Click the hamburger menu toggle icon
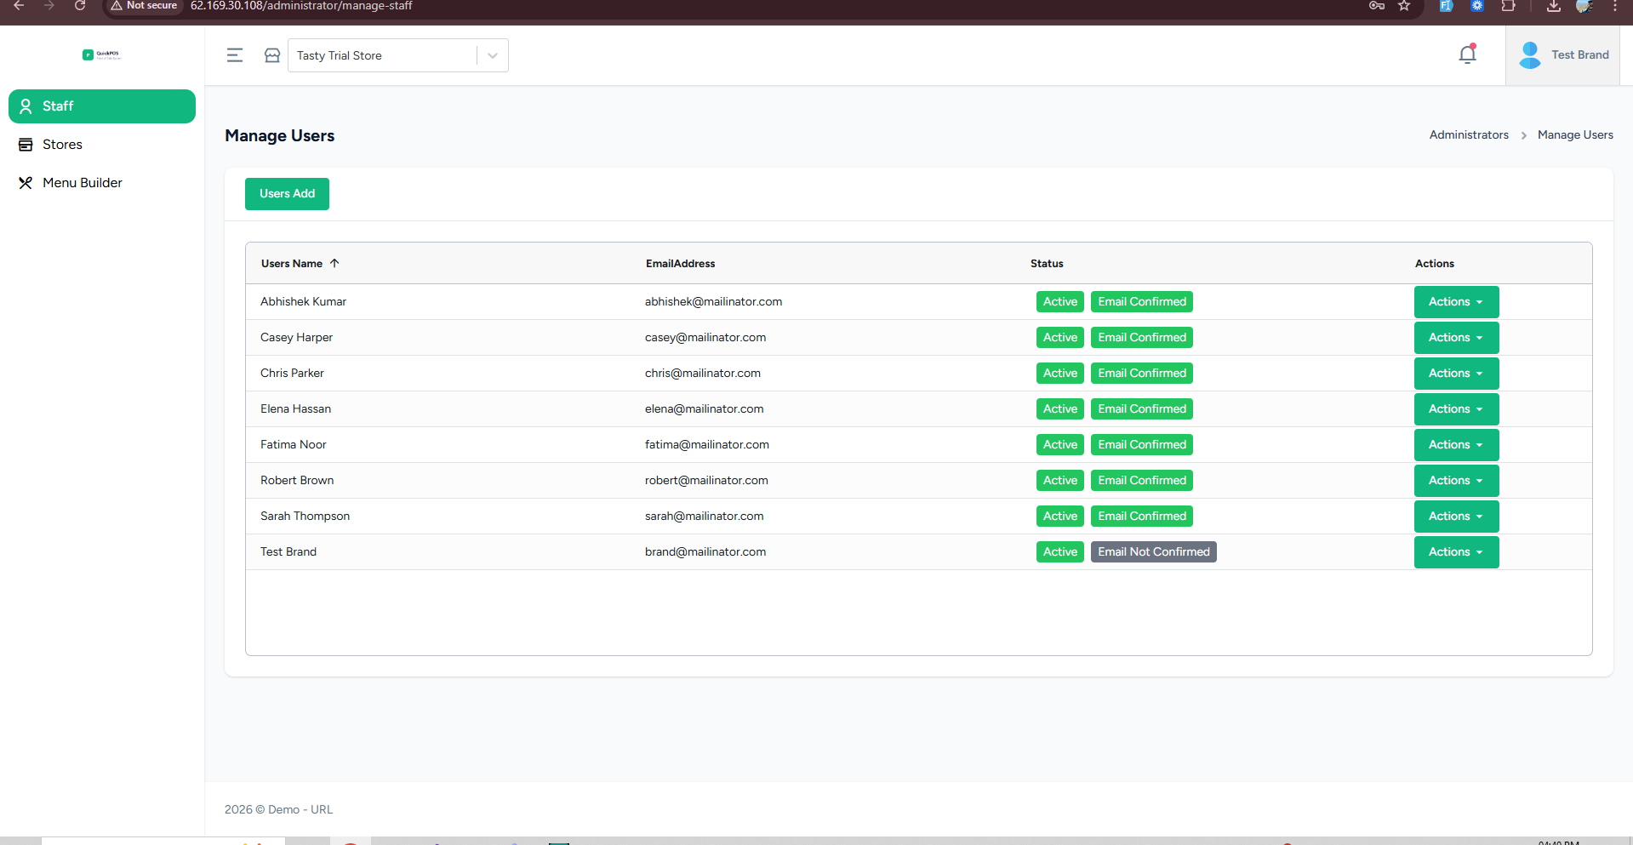Viewport: 1633px width, 845px height. 235,55
